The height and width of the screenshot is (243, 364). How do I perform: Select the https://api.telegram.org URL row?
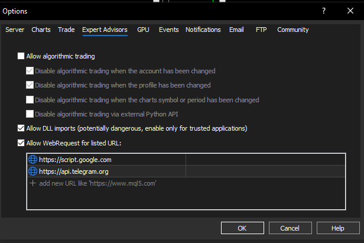(186, 171)
